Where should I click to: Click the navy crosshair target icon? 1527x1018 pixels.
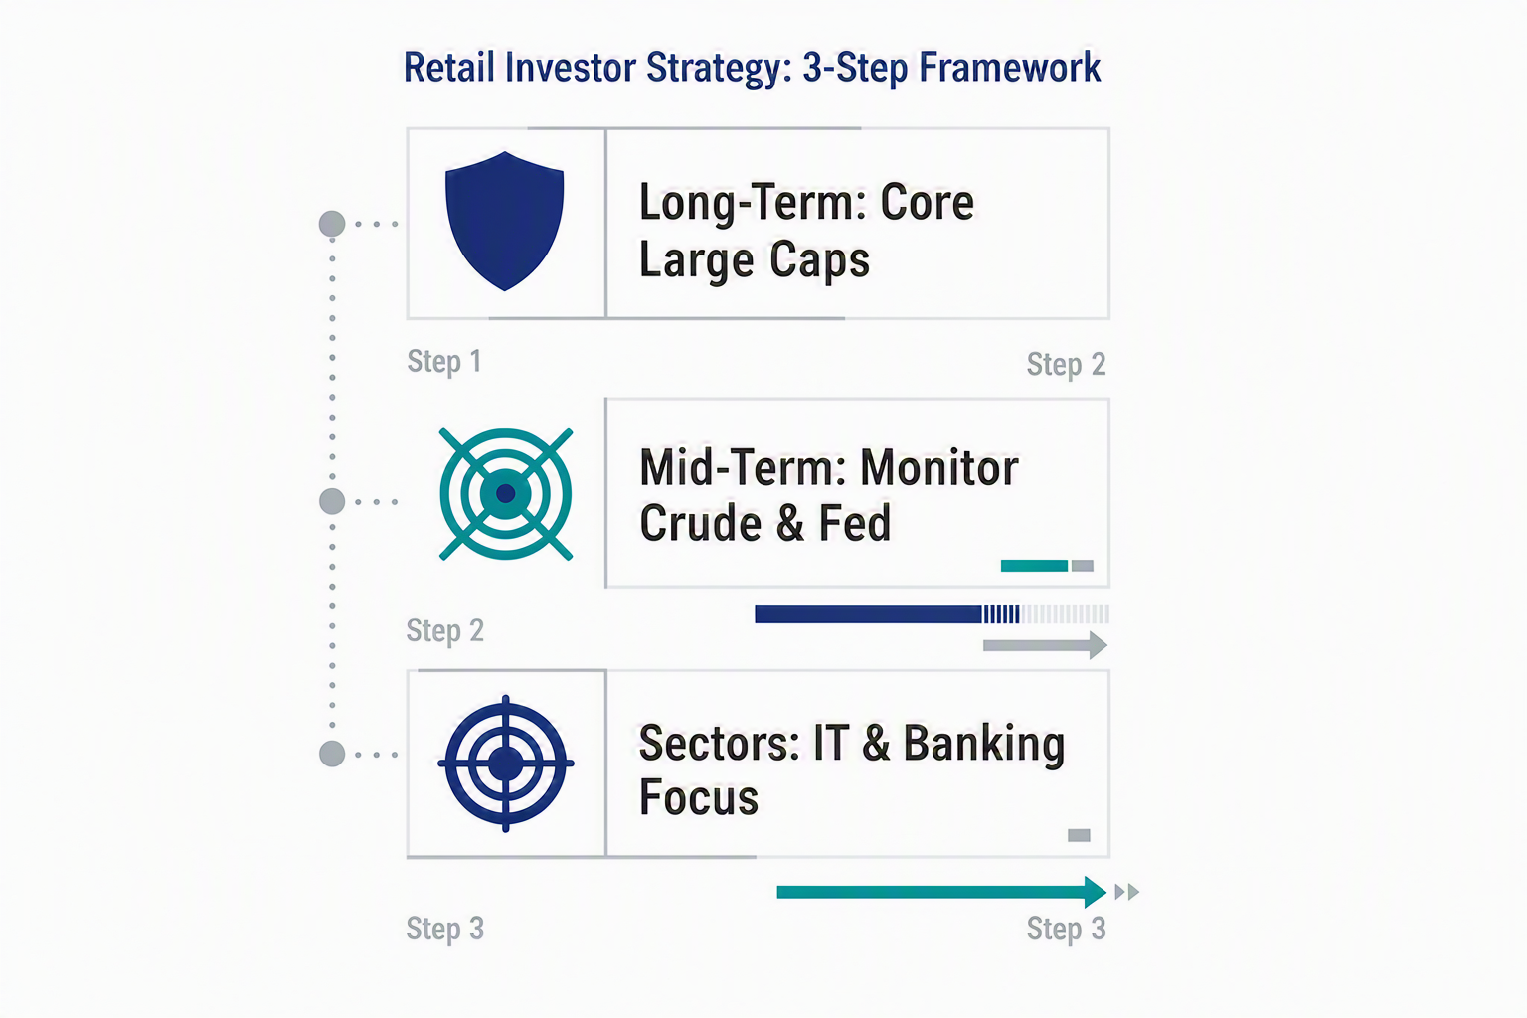pos(506,763)
